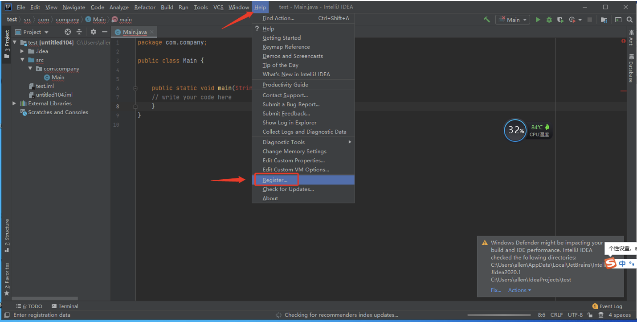Click the Build Project hammer icon

click(487, 20)
